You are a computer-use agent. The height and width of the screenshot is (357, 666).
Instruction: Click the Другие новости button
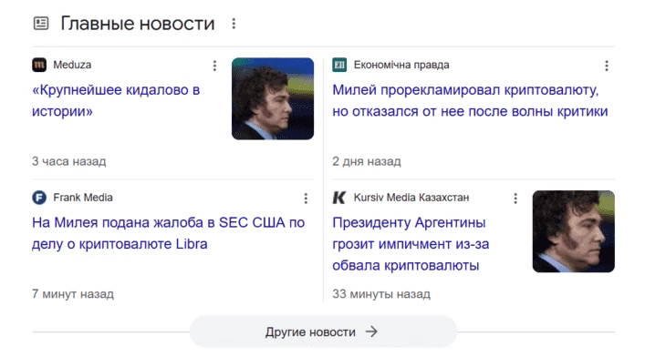tap(323, 331)
